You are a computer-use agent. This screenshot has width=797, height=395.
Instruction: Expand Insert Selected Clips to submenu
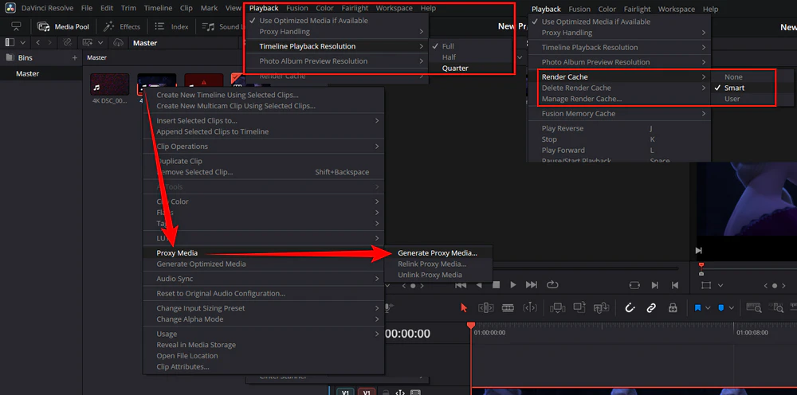[377, 121]
